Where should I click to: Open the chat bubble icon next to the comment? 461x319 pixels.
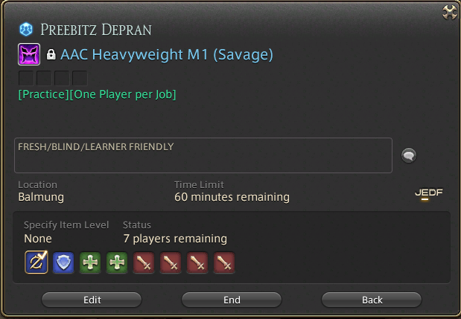click(409, 155)
